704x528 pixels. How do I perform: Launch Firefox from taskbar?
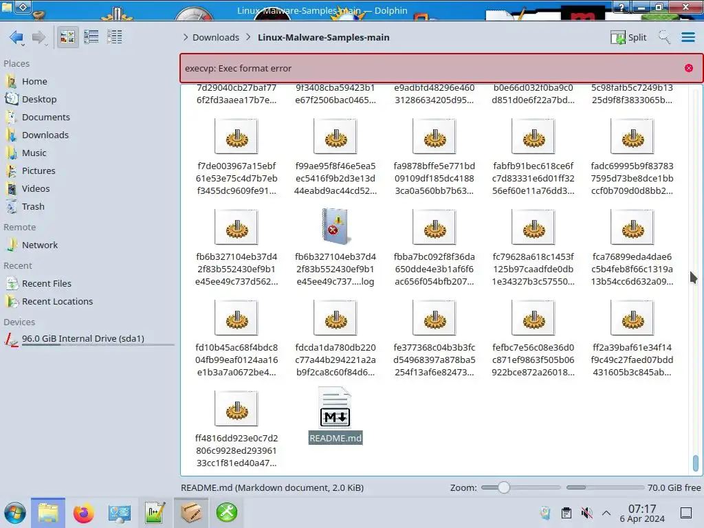click(x=83, y=513)
